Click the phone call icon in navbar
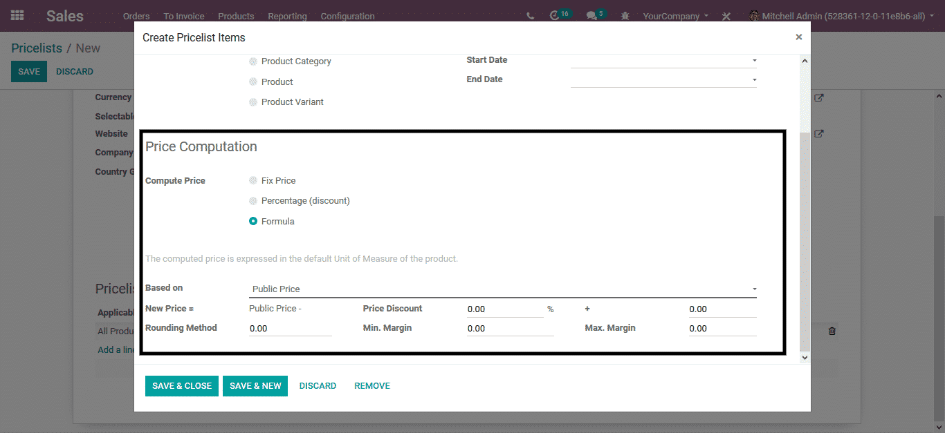 pos(530,16)
